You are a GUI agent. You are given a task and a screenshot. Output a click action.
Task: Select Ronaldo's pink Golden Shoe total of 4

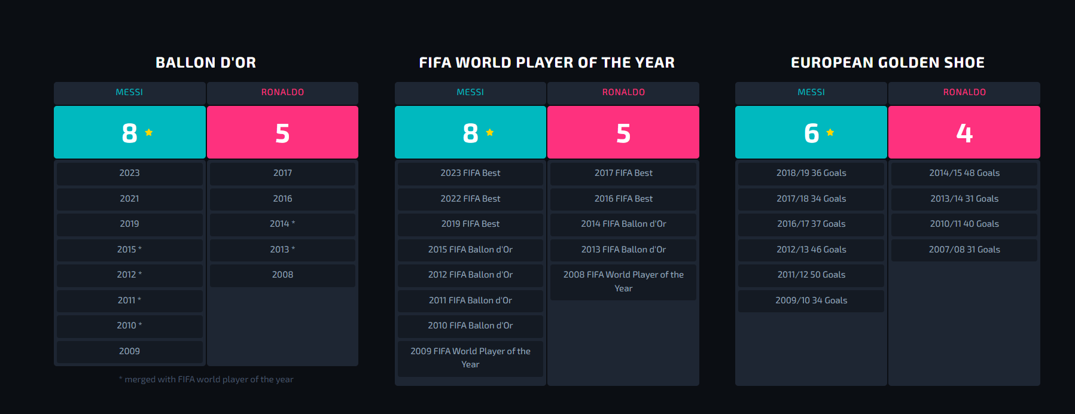point(964,132)
